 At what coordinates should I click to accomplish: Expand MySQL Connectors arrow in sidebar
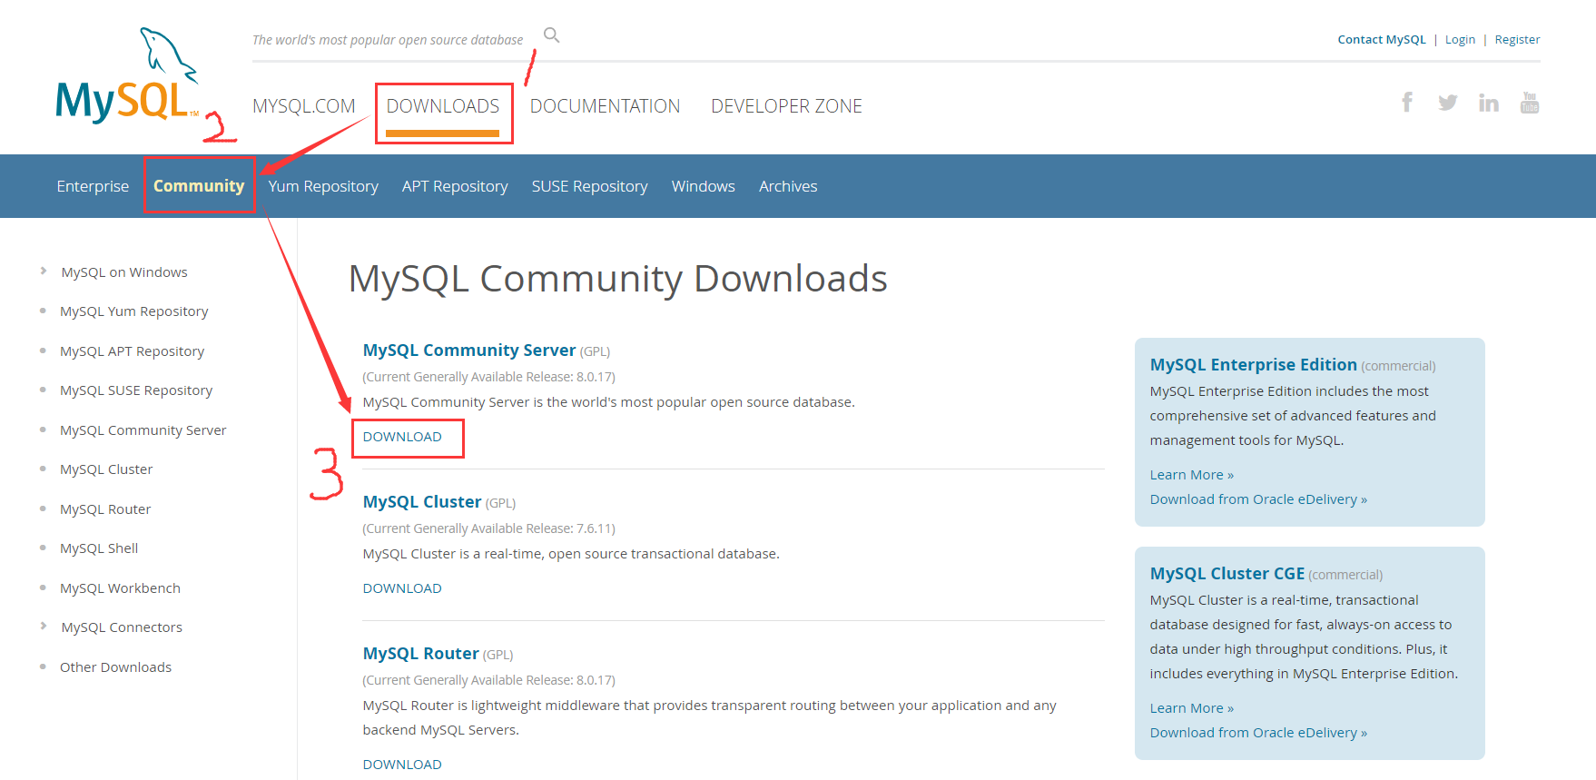pyautogui.click(x=44, y=626)
